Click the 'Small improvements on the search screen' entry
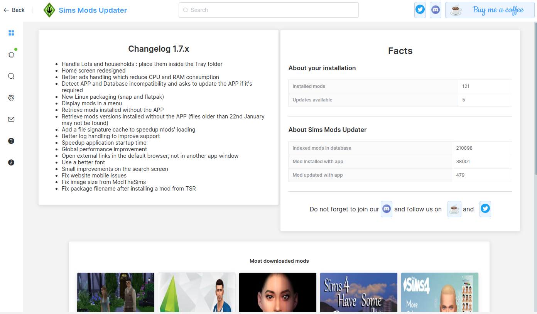 click(115, 169)
